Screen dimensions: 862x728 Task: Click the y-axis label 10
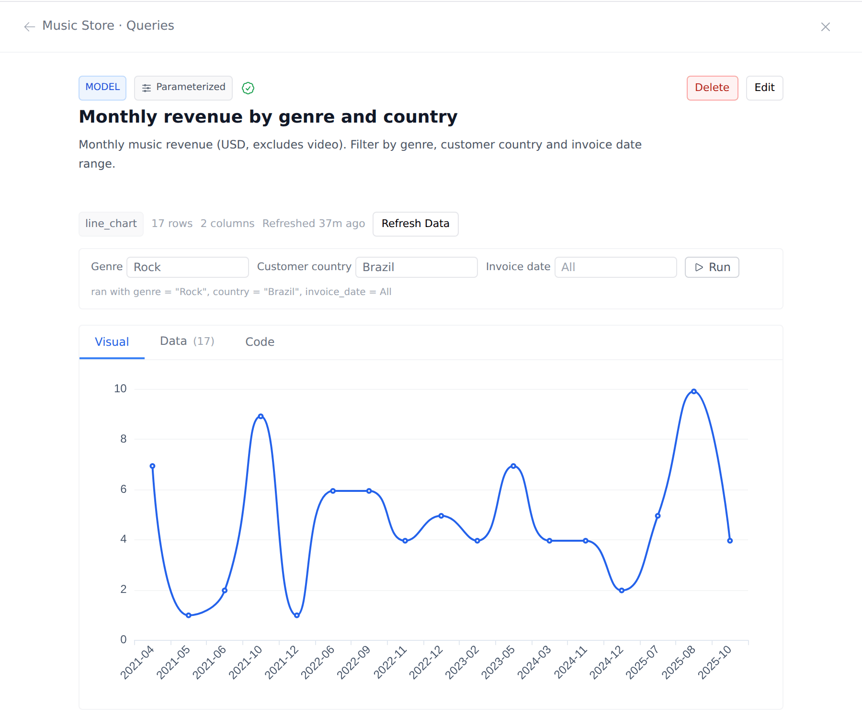[120, 389]
